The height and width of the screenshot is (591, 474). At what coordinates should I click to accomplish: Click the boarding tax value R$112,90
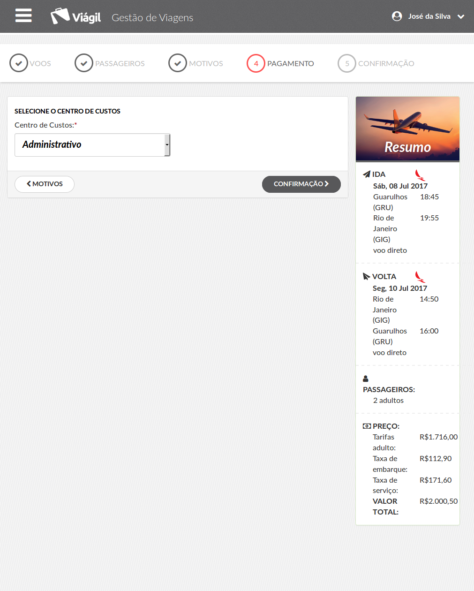[x=436, y=458]
